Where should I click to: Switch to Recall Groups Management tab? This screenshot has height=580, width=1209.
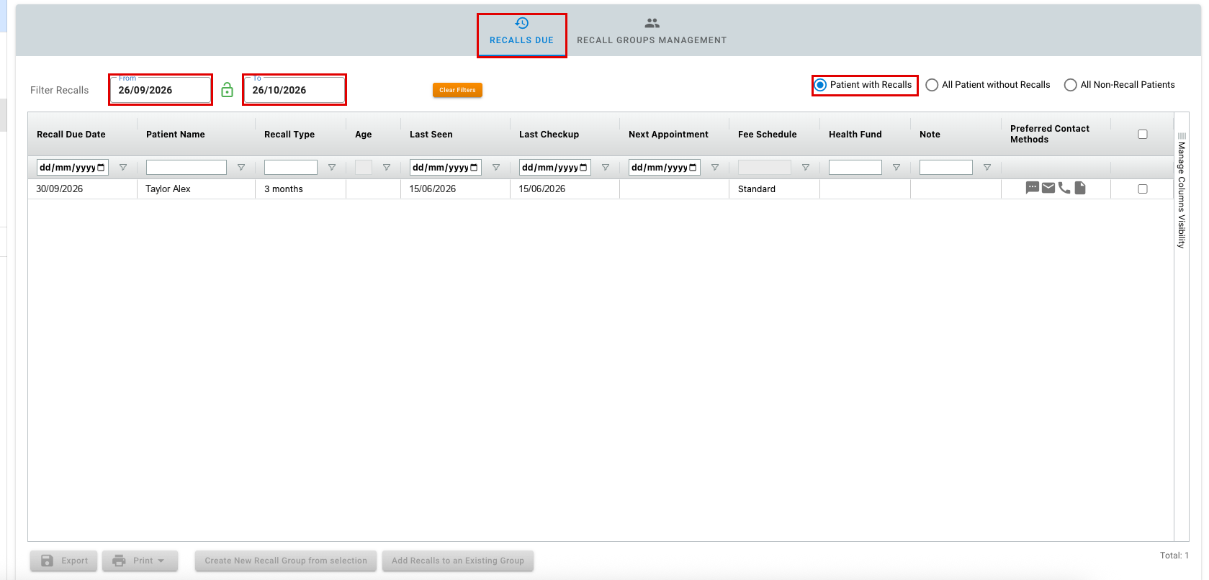(652, 32)
